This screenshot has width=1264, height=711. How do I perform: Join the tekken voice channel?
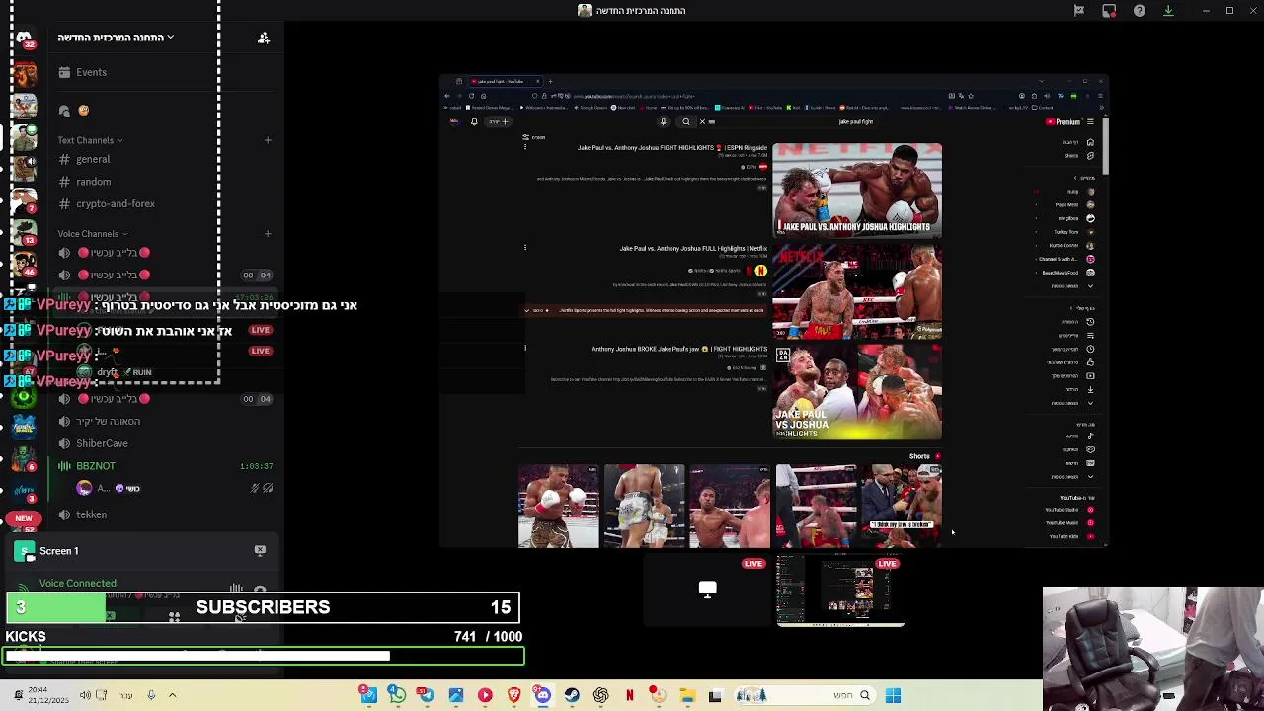[x=91, y=514]
